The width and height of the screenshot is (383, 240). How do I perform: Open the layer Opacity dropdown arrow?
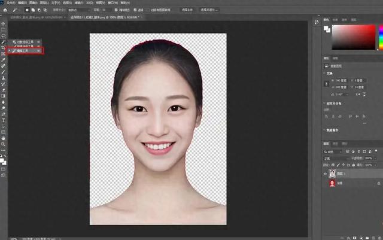(x=375, y=159)
